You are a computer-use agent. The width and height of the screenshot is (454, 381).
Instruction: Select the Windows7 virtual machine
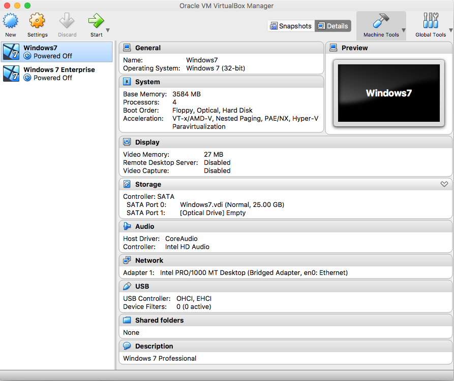57,52
